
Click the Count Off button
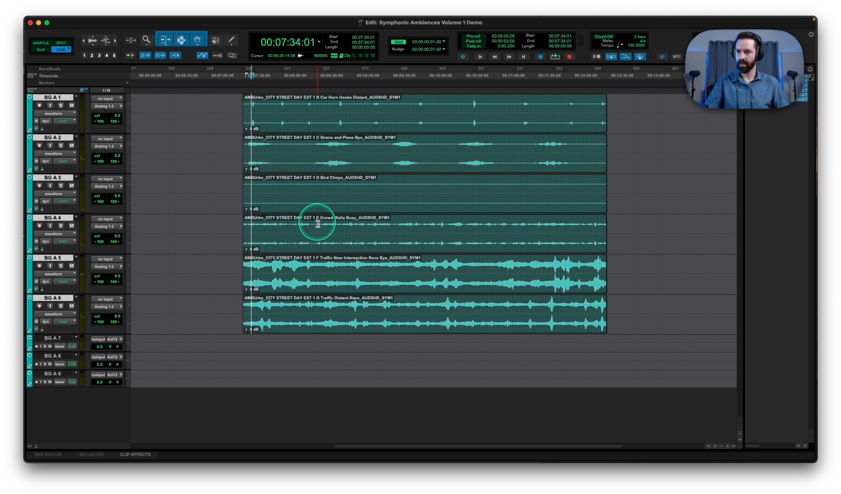(604, 36)
